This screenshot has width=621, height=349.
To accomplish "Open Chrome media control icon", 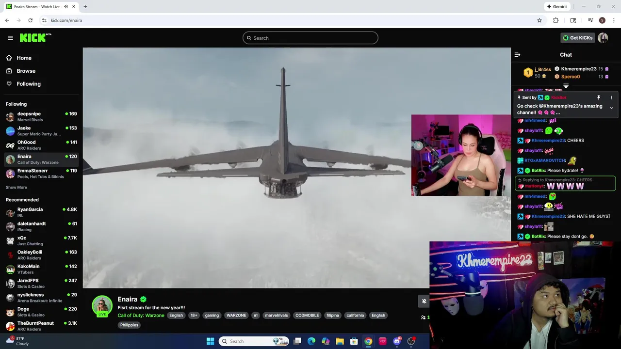I will tap(590, 20).
